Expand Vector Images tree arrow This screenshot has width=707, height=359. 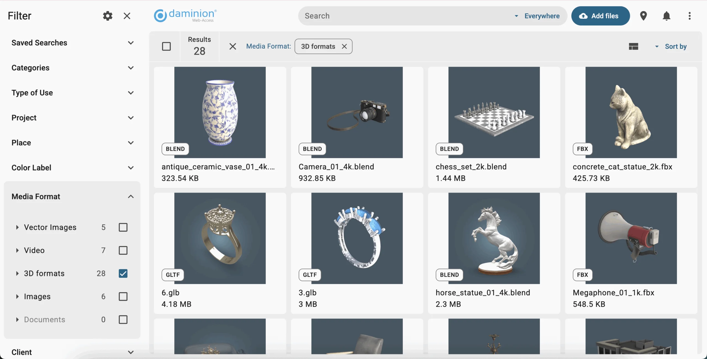pyautogui.click(x=17, y=227)
